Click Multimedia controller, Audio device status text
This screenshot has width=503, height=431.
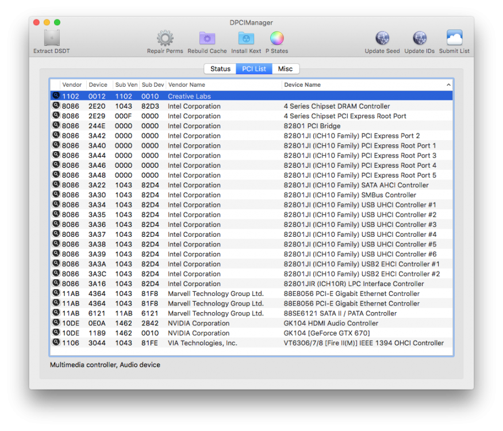click(x=105, y=365)
